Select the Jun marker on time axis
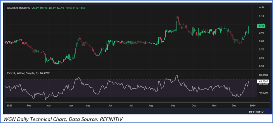 click(x=110, y=106)
